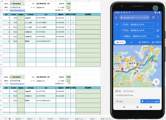This screenshot has height=120, width=166.
Task: Tap the アプリでナビ開始 button
Action: tap(150, 101)
